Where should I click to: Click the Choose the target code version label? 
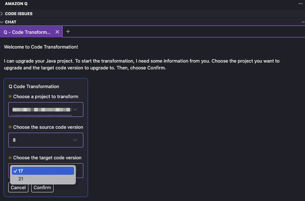(x=47, y=157)
